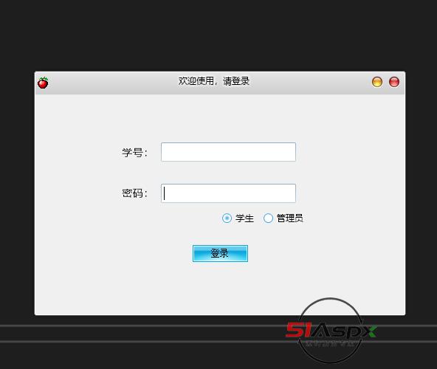Click the blue 登录 button

pos(220,253)
